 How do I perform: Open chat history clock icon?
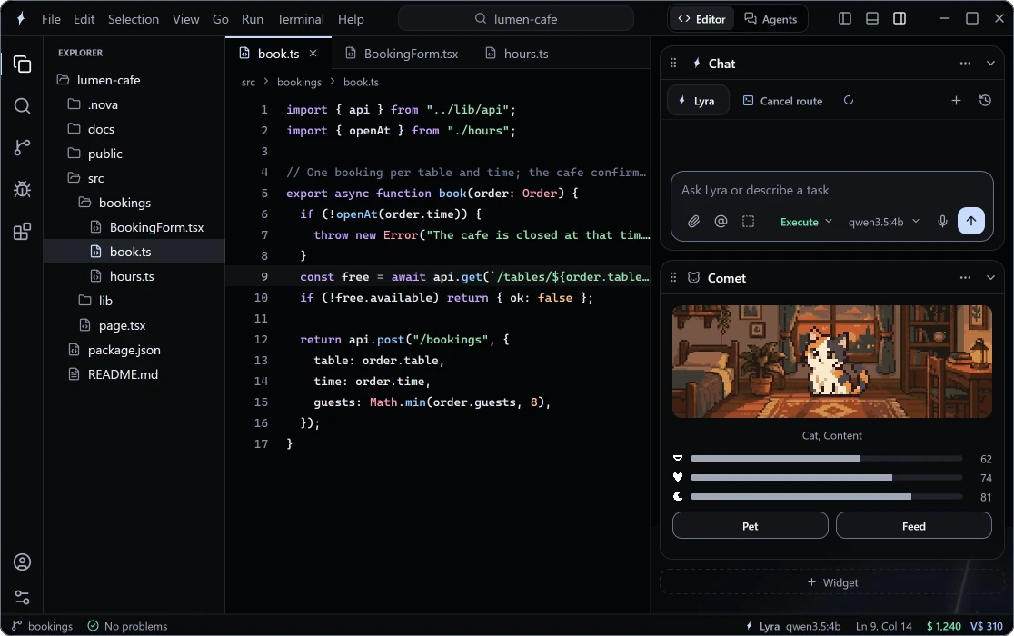[x=985, y=101]
